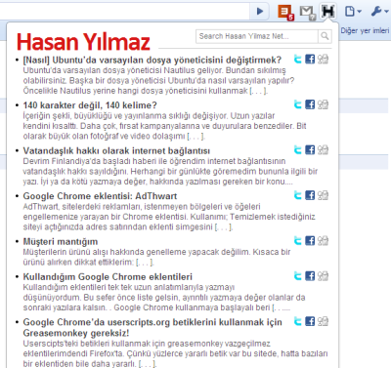Click the excerpt starting "Devrim Finlandiya'da başladı"
The image size is (391, 368).
[170, 171]
